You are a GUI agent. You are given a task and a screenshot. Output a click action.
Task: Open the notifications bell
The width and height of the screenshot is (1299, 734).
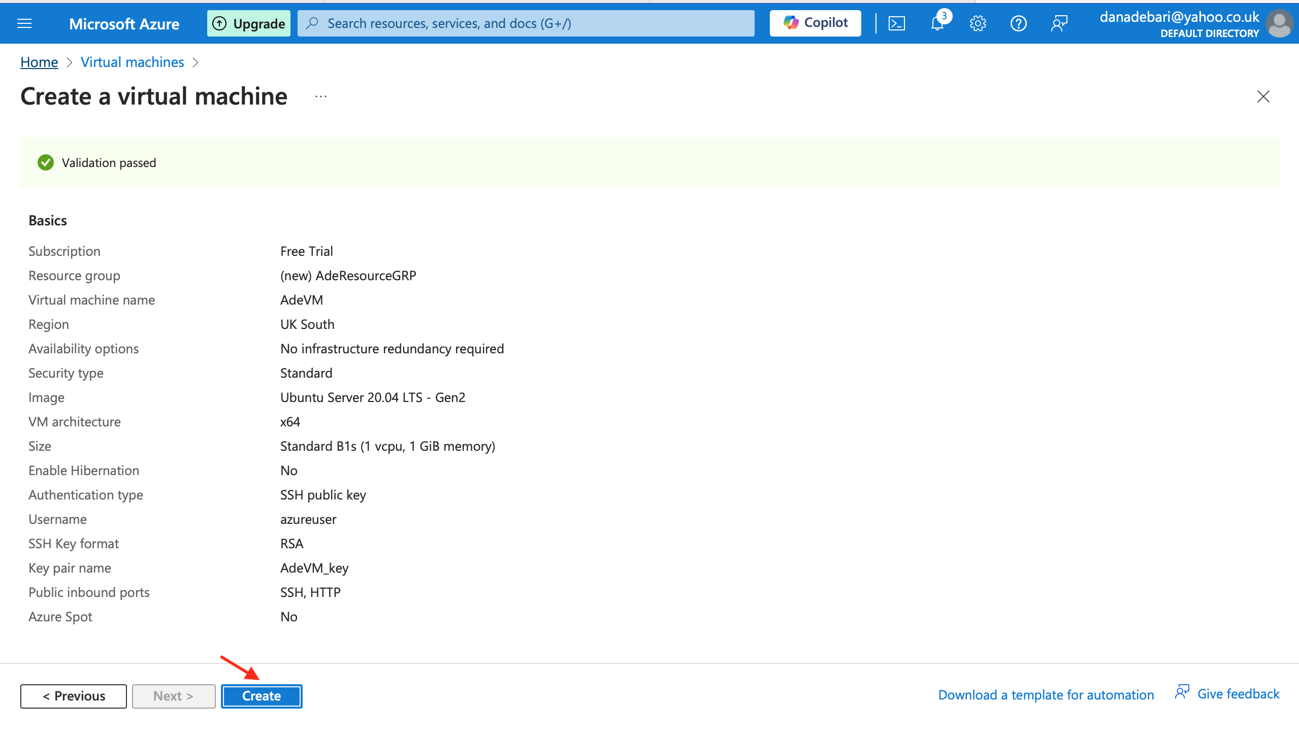point(937,23)
